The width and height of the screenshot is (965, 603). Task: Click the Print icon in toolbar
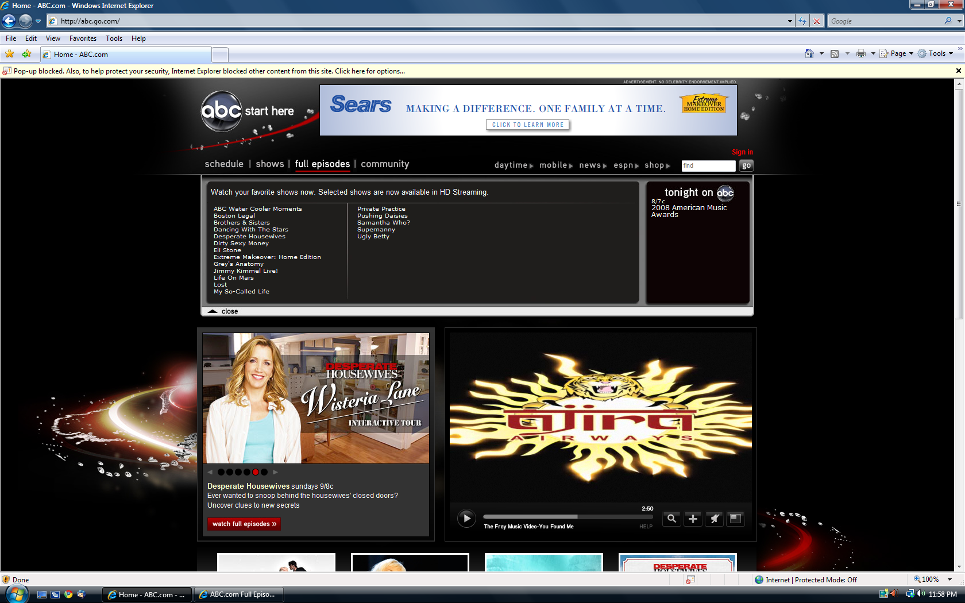pyautogui.click(x=860, y=53)
